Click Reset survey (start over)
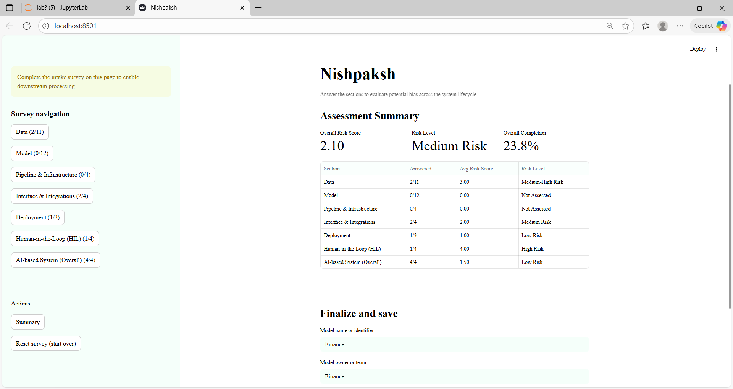 click(x=46, y=343)
